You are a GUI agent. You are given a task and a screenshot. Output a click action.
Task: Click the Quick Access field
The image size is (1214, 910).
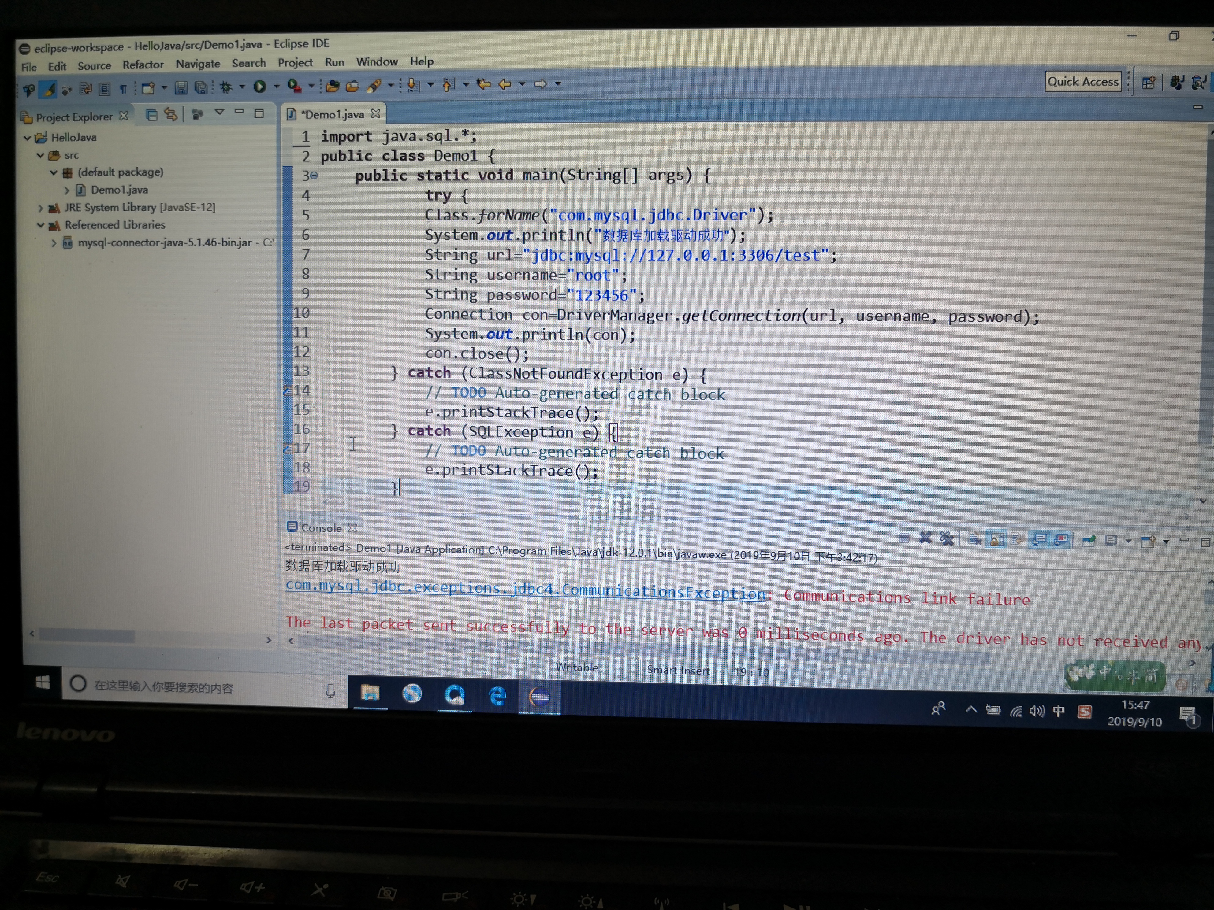click(x=1083, y=82)
